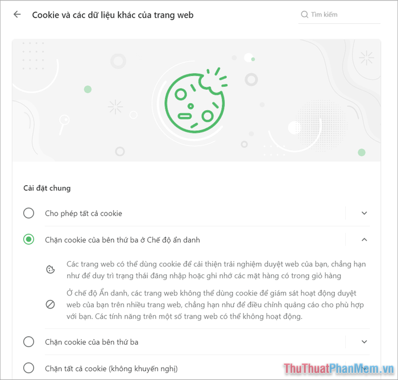Expand the 'Chặn cookie của bên thứ ba' chevron
This screenshot has width=398, height=380.
pyautogui.click(x=364, y=342)
